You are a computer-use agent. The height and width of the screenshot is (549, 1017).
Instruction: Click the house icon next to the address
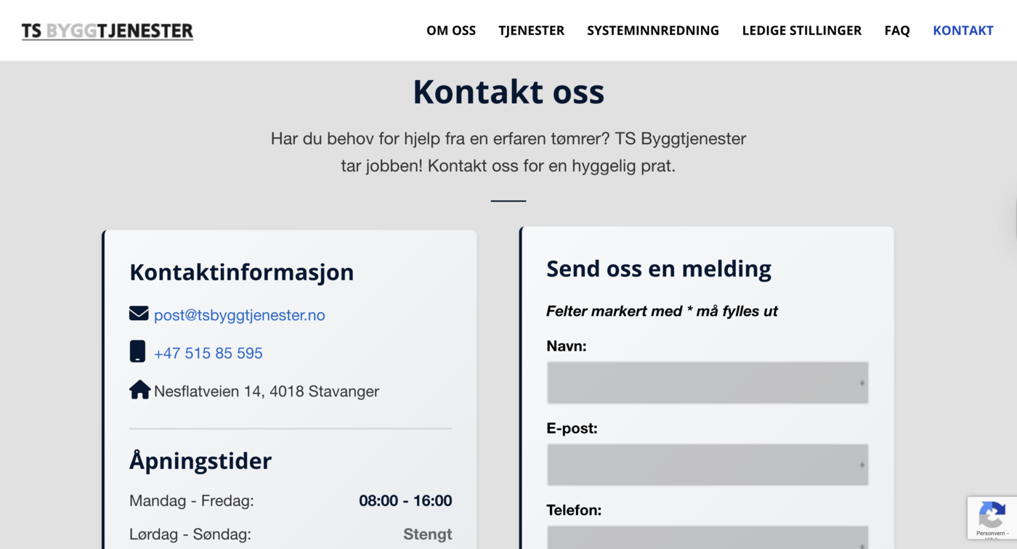point(139,390)
